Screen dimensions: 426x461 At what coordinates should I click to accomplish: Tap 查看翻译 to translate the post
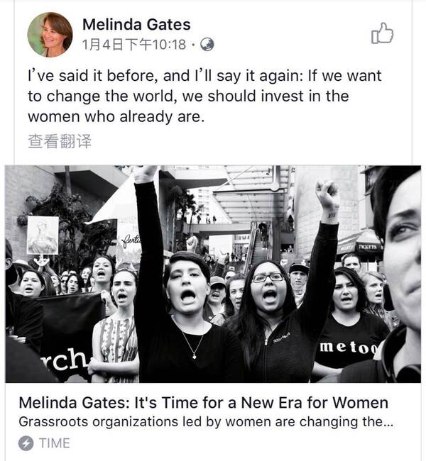[60, 141]
